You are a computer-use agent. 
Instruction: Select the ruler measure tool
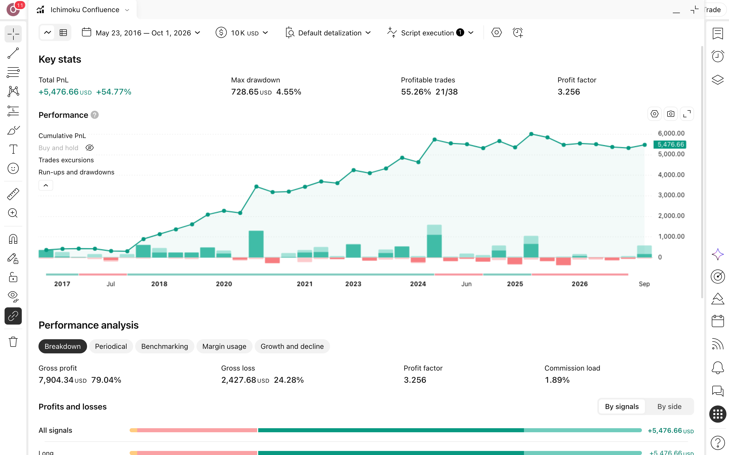point(13,194)
